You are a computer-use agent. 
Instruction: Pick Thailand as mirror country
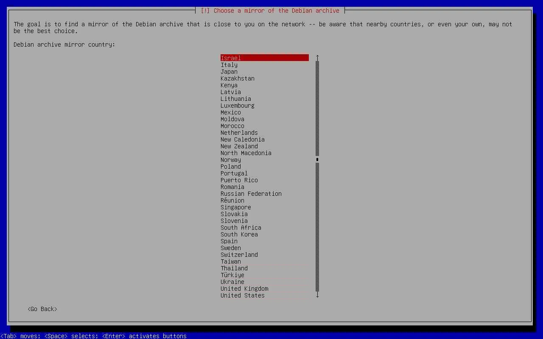(265, 268)
